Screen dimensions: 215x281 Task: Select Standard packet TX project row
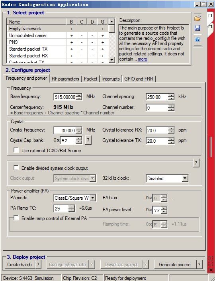(x=57, y=49)
